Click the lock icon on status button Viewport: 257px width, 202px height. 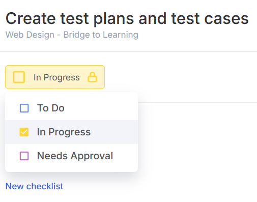click(92, 77)
